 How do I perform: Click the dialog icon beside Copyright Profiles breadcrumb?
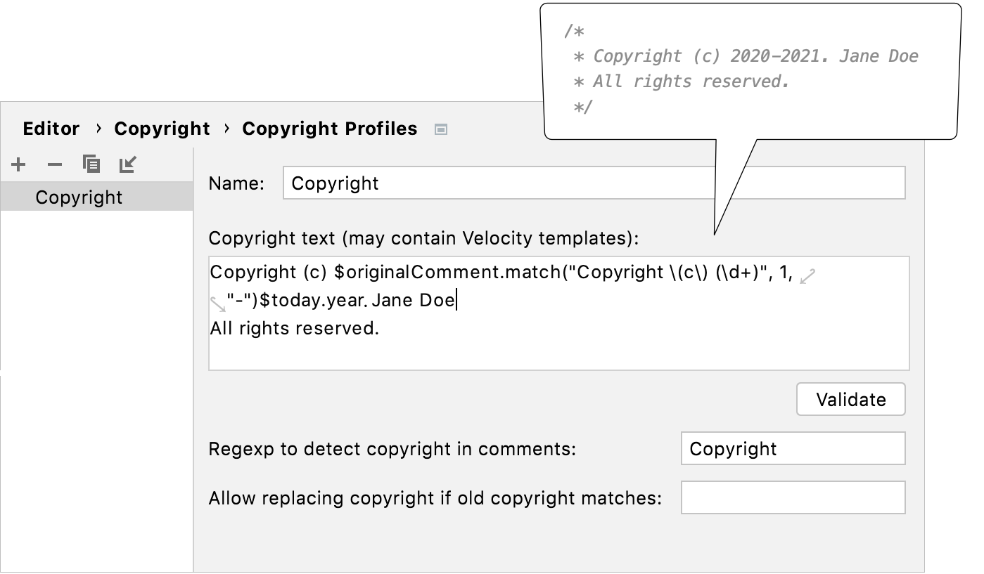coord(440,129)
